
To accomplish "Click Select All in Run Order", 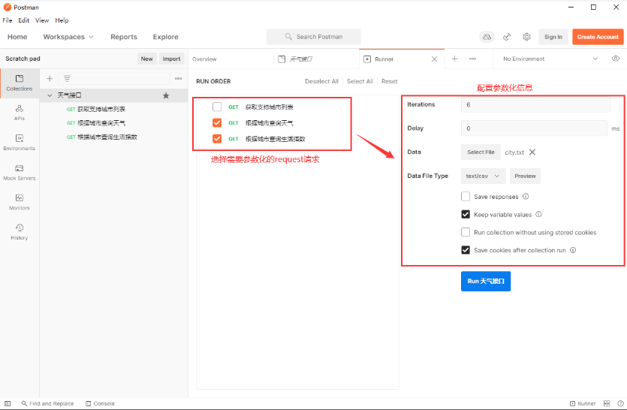I will point(360,81).
